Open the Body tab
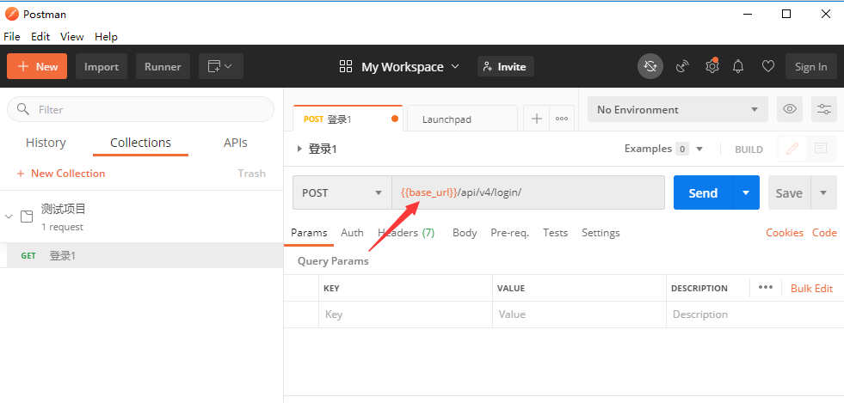The image size is (844, 403). pyautogui.click(x=465, y=233)
